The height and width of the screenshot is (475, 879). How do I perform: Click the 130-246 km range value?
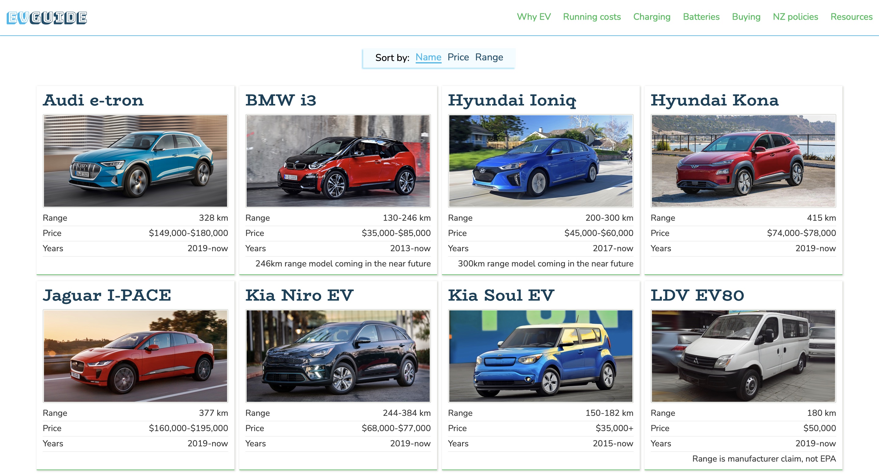[407, 218]
